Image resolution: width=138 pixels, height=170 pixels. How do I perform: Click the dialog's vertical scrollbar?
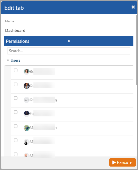[x=137, y=50]
